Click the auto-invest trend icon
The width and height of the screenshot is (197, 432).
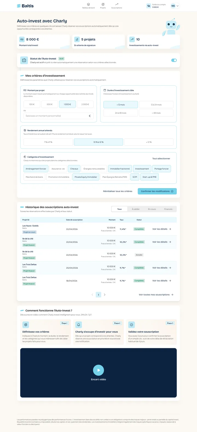[132, 40]
